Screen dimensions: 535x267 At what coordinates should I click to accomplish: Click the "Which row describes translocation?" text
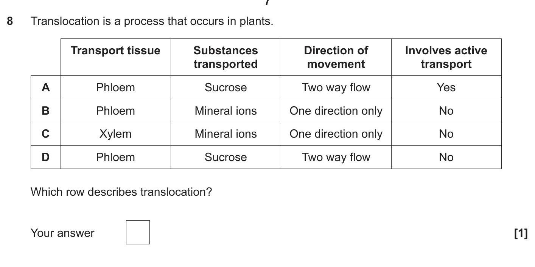[x=121, y=192]
